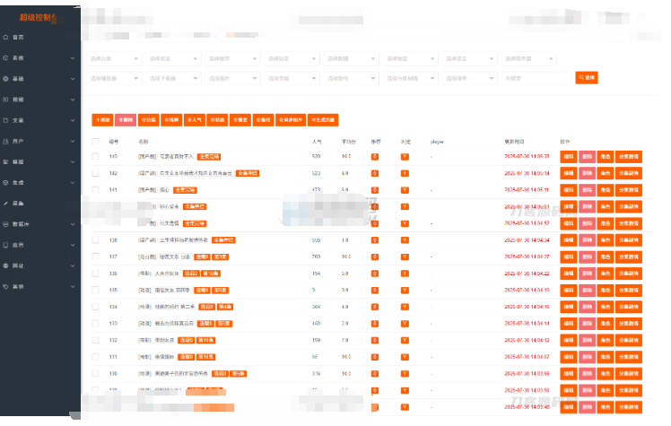Check the checkbox for row 143
This screenshot has height=426, width=671.
click(x=96, y=157)
